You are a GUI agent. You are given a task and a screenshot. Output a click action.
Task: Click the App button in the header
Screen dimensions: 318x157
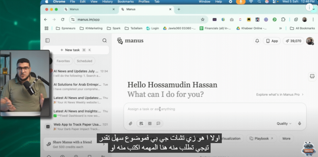tap(272, 41)
